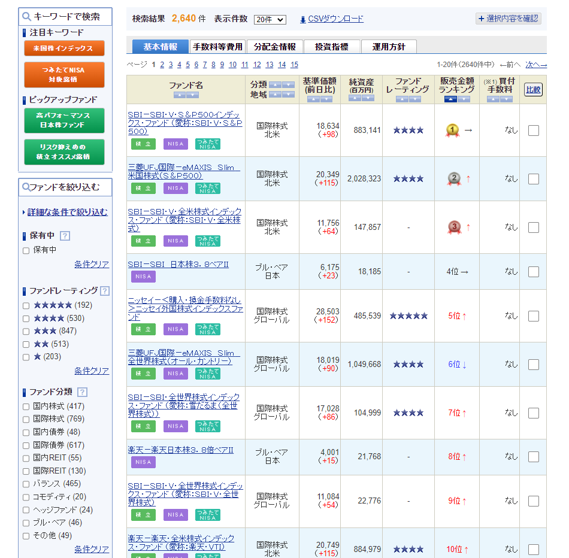Image resolution: width=569 pixels, height=558 pixels.
Task: Expand 詳細な条件で絞り込む
Action: tap(68, 212)
